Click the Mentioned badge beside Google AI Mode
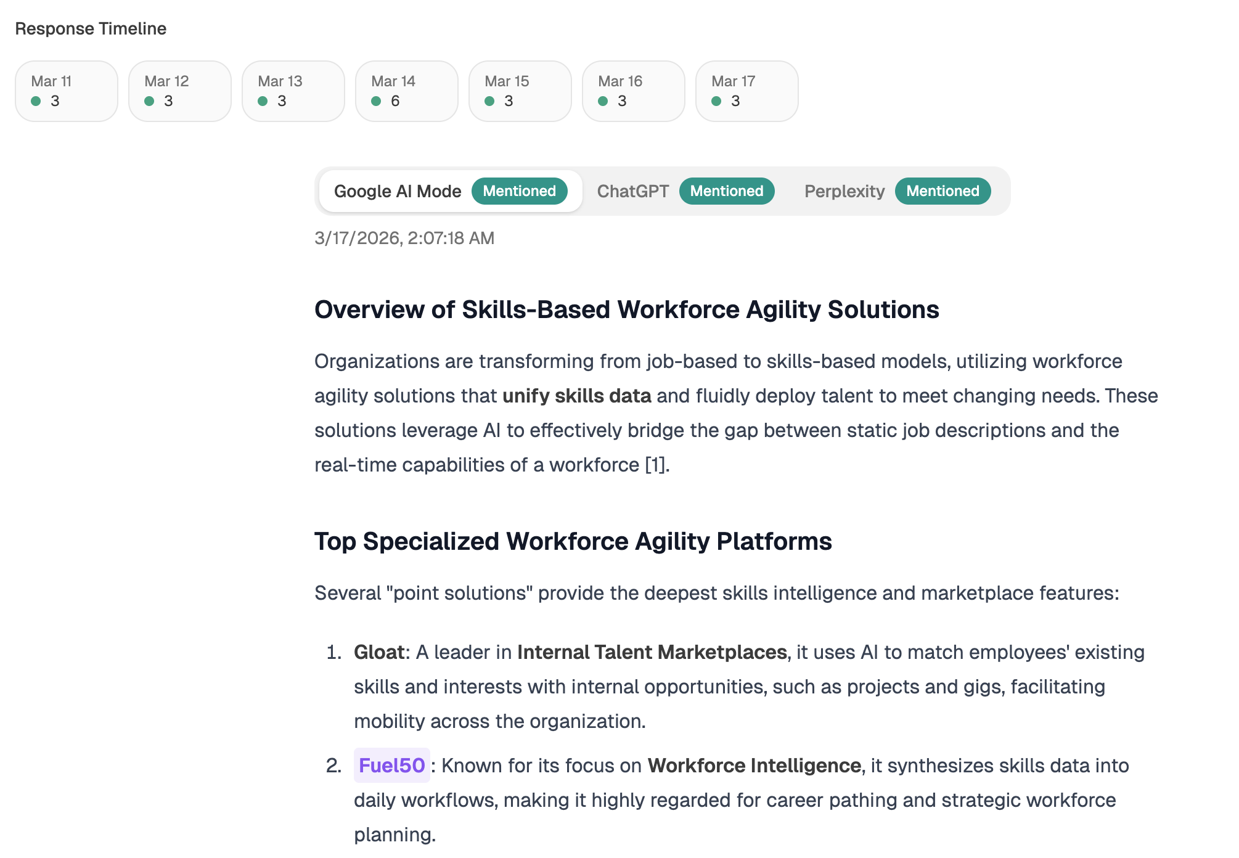 [x=519, y=191]
